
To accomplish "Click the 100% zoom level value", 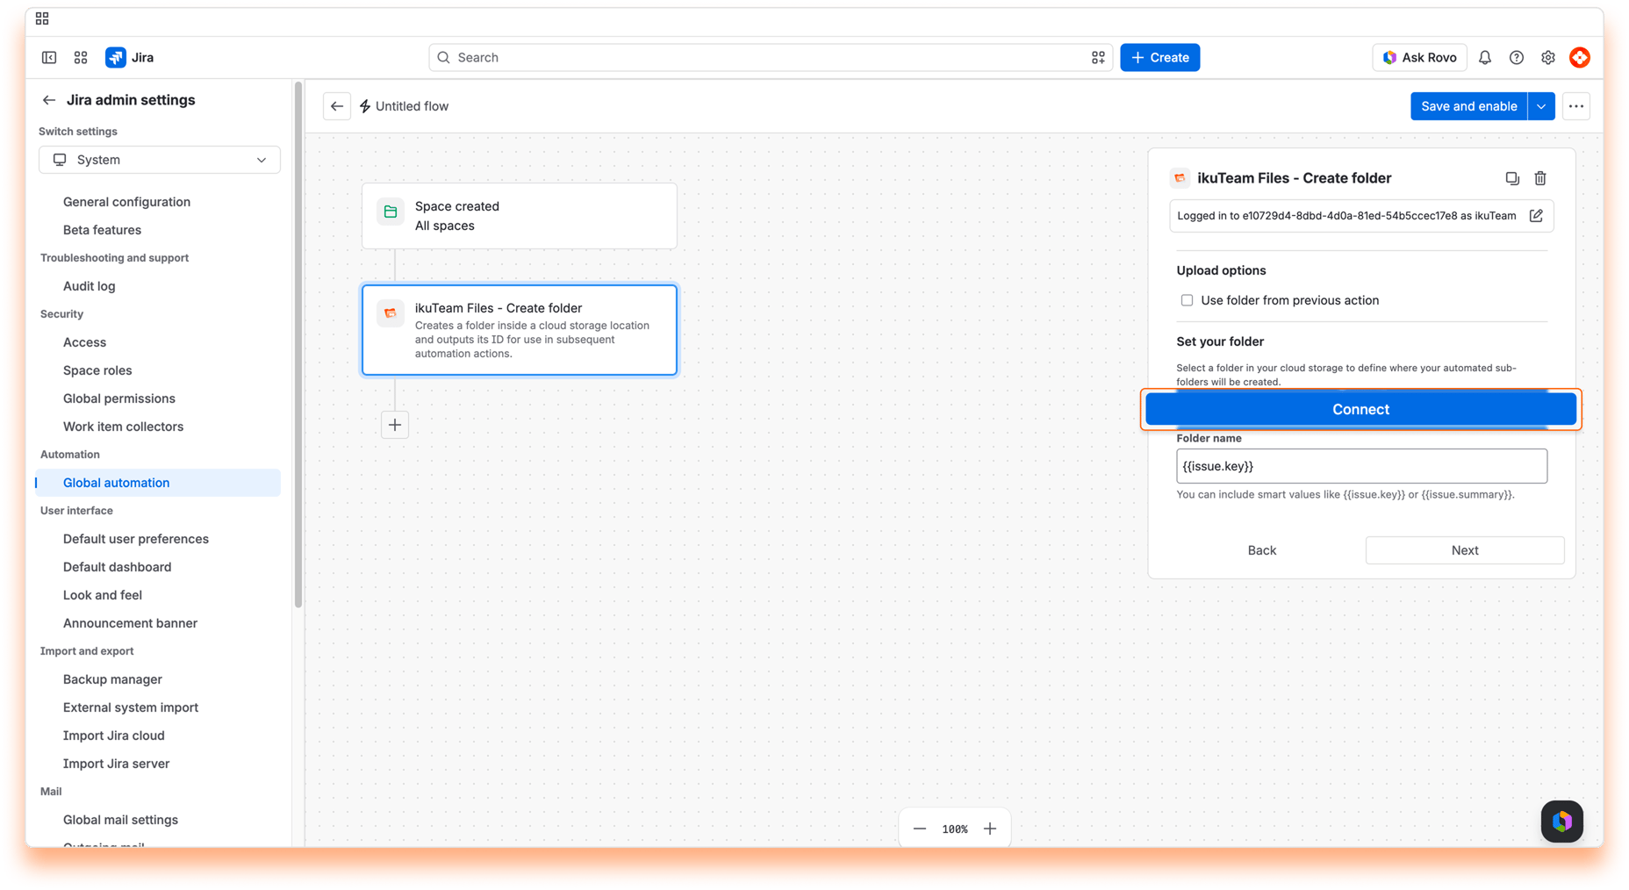I will [x=955, y=829].
